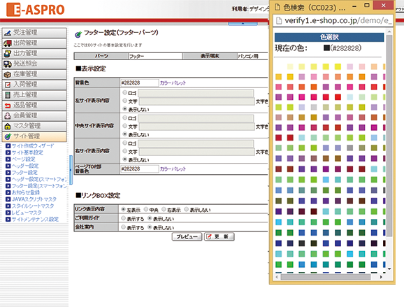Click the 在庫管理 box icon
Image resolution: width=404 pixels, height=307 pixels.
point(8,74)
